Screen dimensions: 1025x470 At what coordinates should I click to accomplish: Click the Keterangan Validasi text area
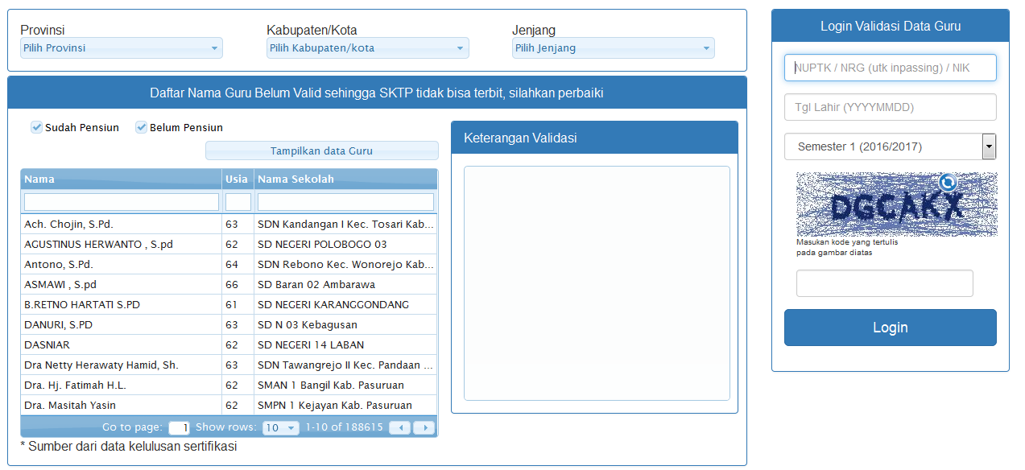[x=597, y=283]
